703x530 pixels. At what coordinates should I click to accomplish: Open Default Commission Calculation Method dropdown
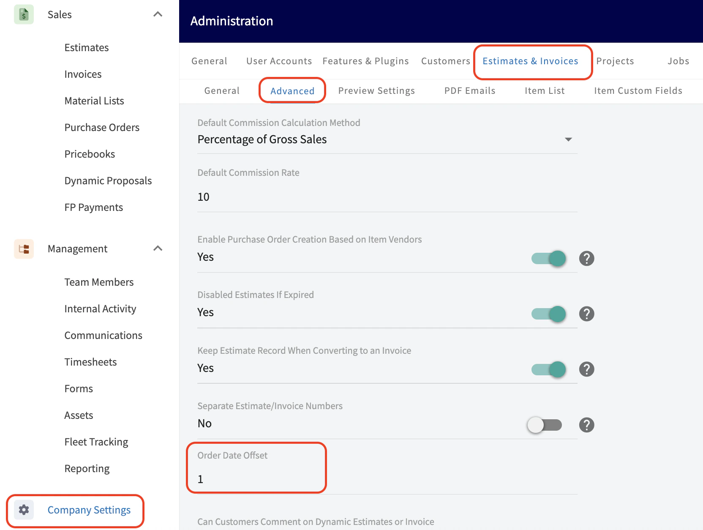coord(387,139)
